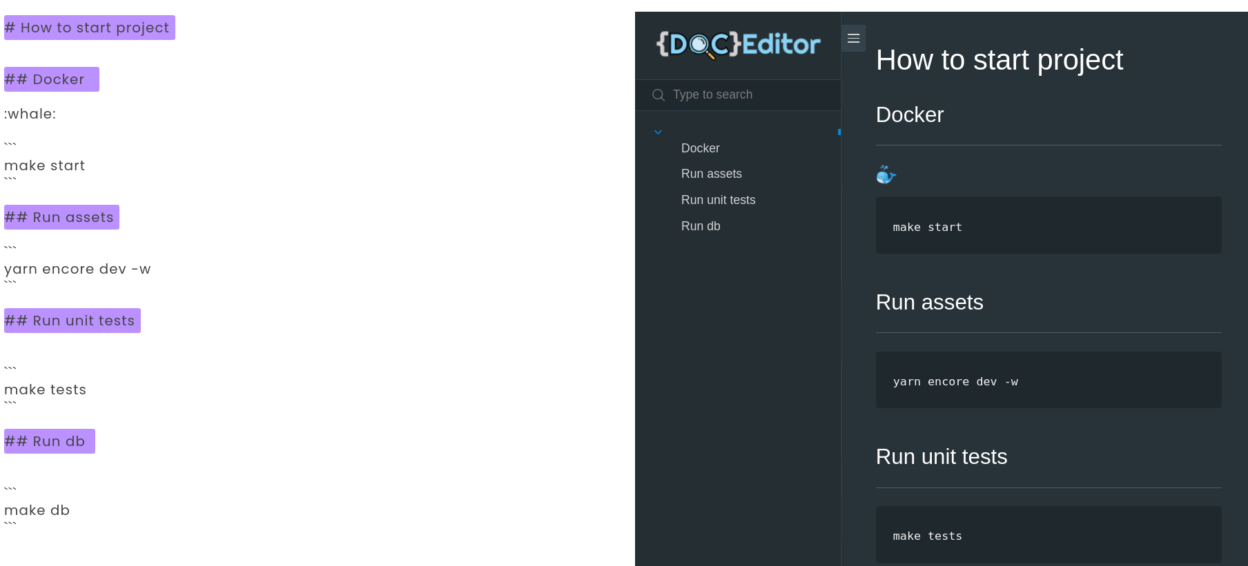Screen dimensions: 1248x566
Task: Select the '## Run unit tests' editor heading
Action: 72,321
